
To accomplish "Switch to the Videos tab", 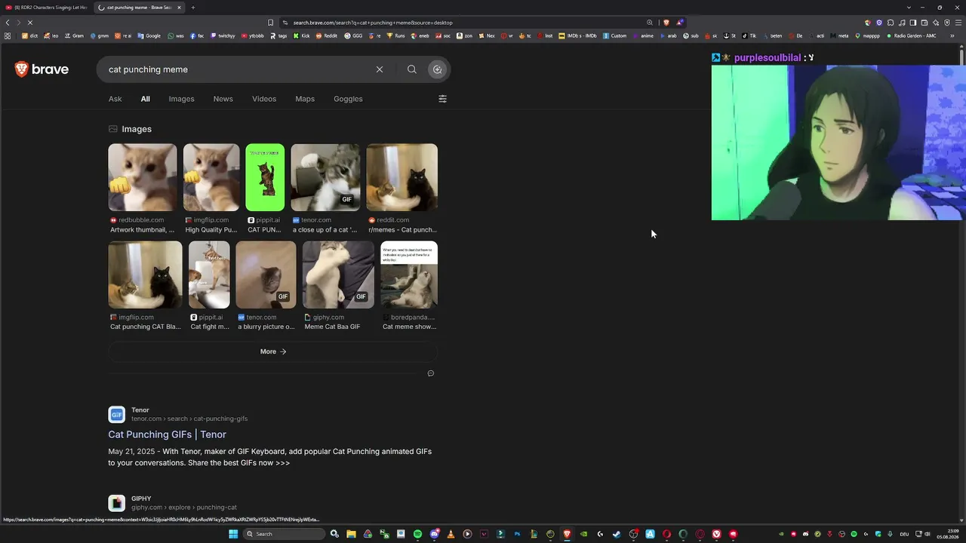I will [x=264, y=99].
